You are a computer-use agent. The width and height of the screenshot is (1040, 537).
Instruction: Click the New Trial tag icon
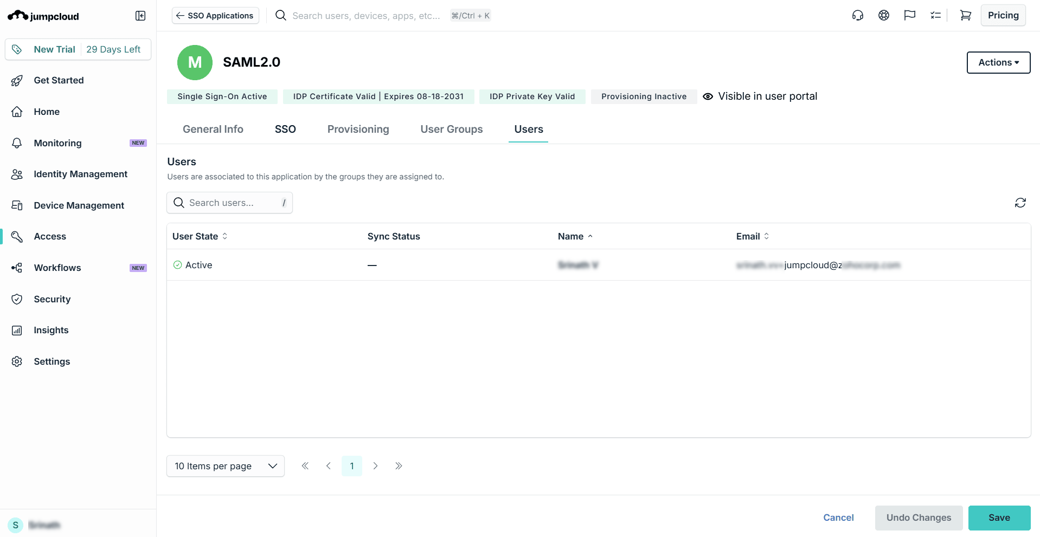click(x=17, y=49)
